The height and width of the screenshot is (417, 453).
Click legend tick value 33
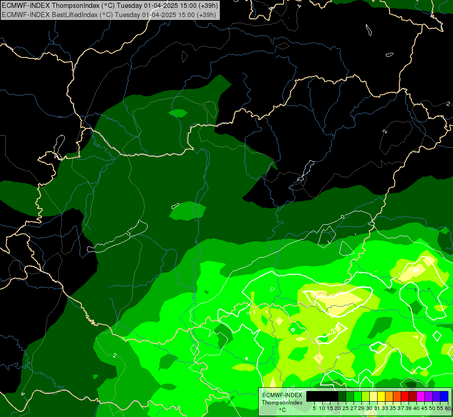coord(385,408)
